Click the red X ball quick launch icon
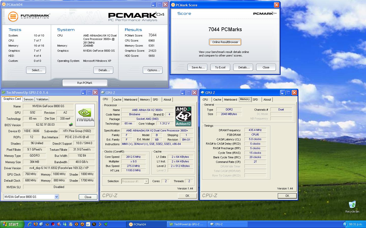 [x=53, y=224]
